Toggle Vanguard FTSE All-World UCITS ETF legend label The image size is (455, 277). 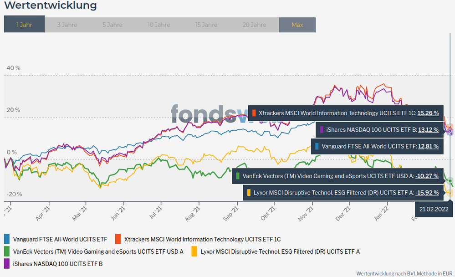(60, 239)
